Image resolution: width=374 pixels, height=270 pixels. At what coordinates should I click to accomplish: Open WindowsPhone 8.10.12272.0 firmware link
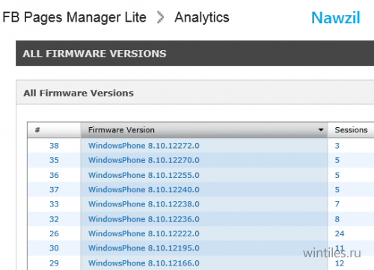click(144, 146)
